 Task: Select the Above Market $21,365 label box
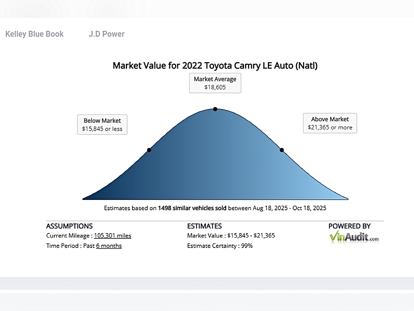(330, 123)
